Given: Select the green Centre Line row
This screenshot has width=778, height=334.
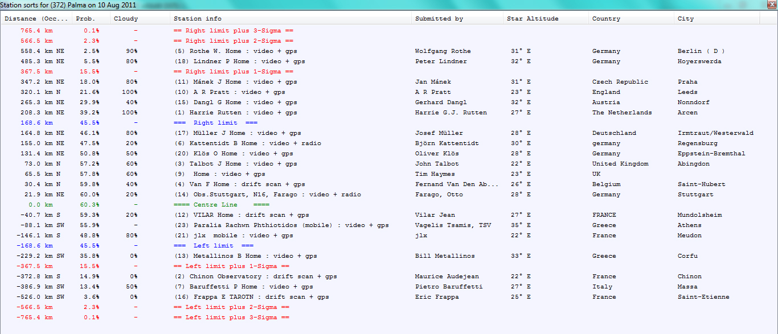Looking at the screenshot, I should pos(380,205).
